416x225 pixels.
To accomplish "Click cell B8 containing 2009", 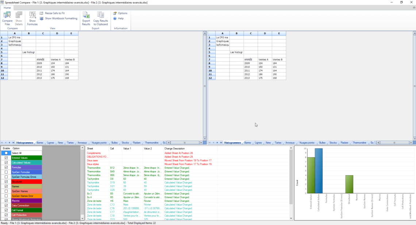I will click(x=43, y=63).
